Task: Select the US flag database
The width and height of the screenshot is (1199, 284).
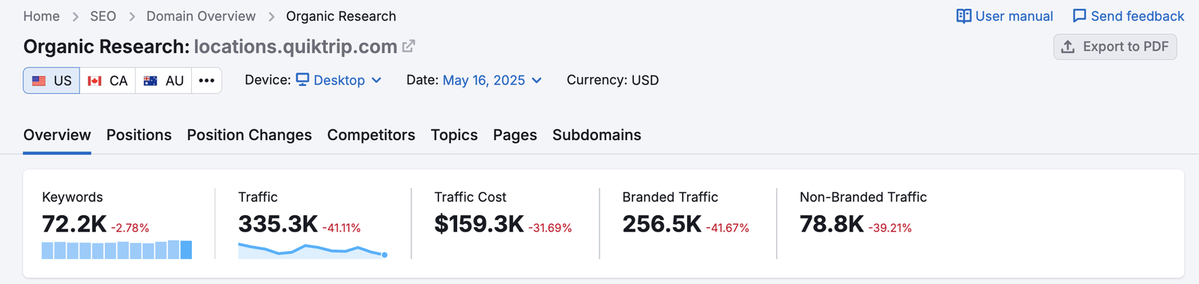Action: coord(52,80)
